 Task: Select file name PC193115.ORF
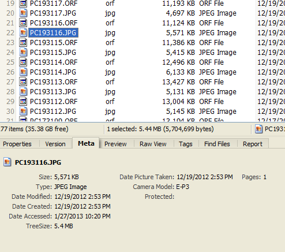coord(54,43)
